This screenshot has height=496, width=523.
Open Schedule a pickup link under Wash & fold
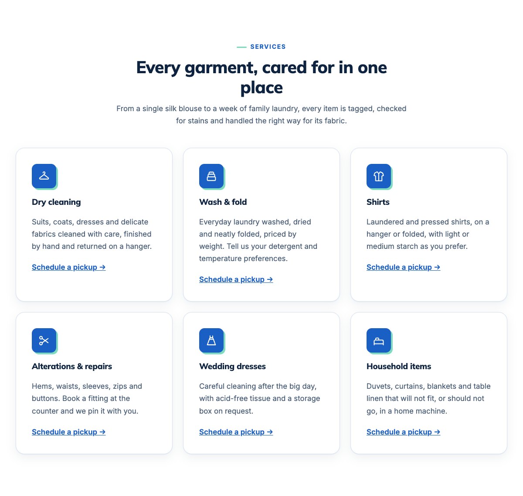[x=236, y=279]
